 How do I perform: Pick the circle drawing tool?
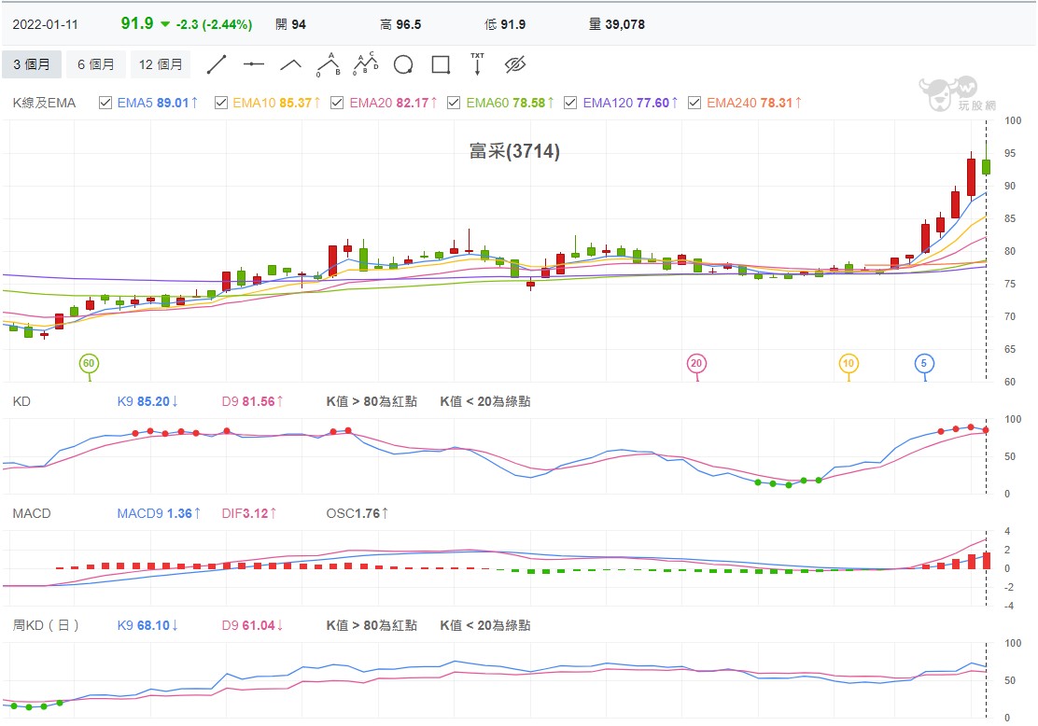403,65
